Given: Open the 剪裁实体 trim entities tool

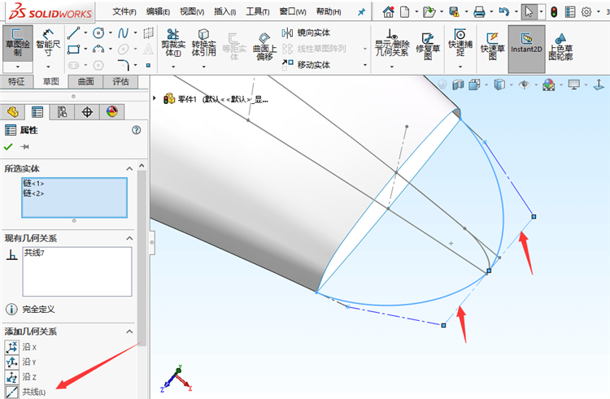Looking at the screenshot, I should [x=173, y=43].
